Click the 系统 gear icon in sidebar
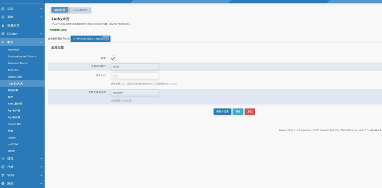This screenshot has width=382, height=188. coord(3,17)
